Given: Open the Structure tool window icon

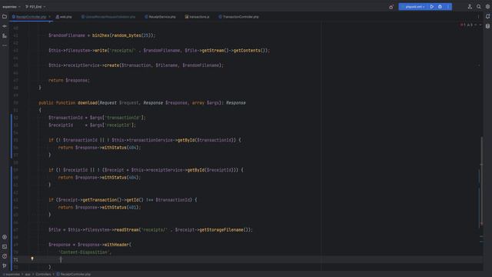Looking at the screenshot, I should pyautogui.click(x=5, y=36).
